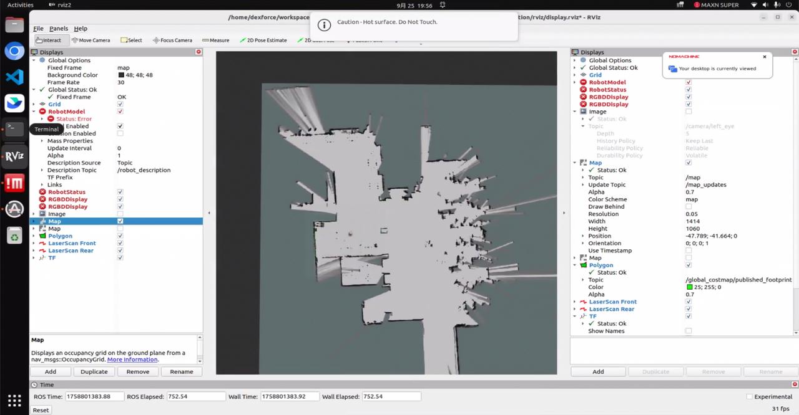Screen dimensions: 799x415
Task: Click the Reset button in the Time panel
Action: click(41, 410)
